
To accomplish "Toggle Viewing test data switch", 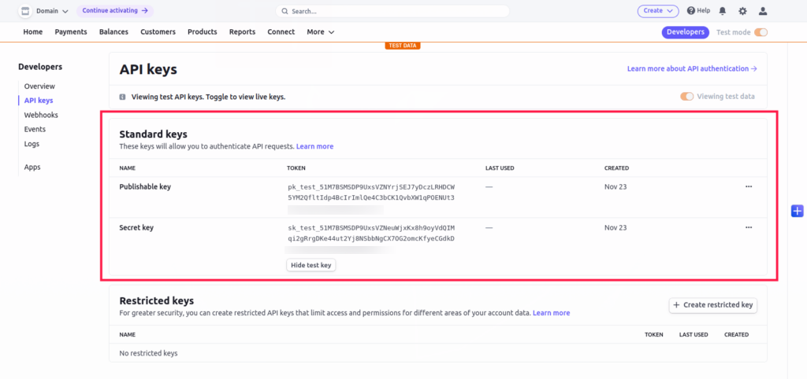I will [686, 97].
